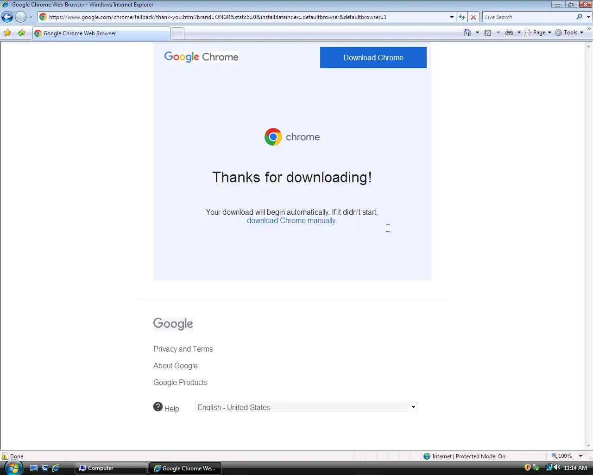Open the Favorites Center star icon
Viewport: 593px width, 475px height.
click(x=7, y=33)
